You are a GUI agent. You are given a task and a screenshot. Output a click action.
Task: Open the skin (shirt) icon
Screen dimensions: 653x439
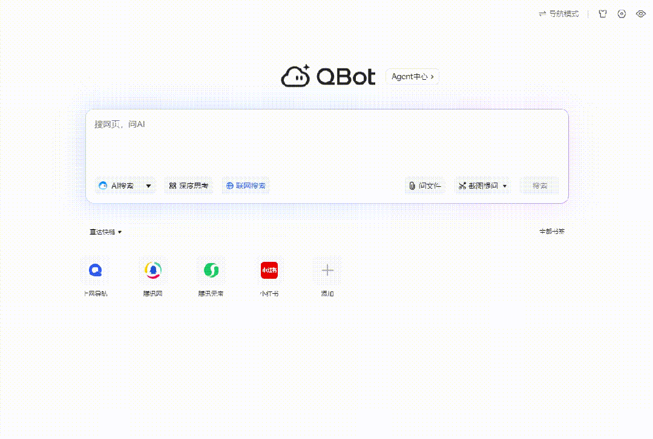603,14
